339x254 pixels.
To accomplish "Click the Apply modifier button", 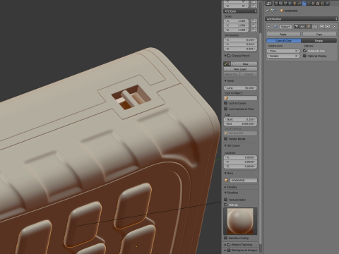I will tap(283, 35).
